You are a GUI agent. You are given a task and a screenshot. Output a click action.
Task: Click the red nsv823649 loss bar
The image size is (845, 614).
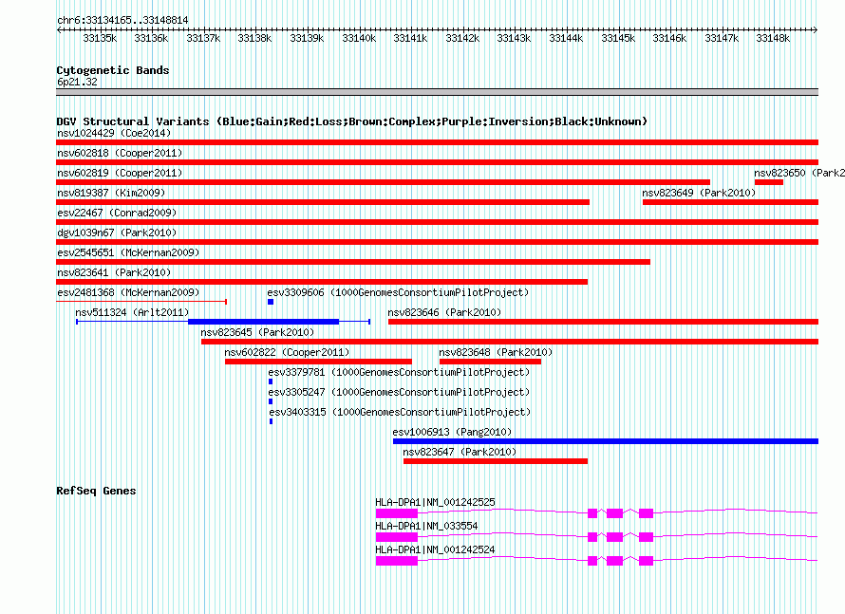click(x=730, y=202)
